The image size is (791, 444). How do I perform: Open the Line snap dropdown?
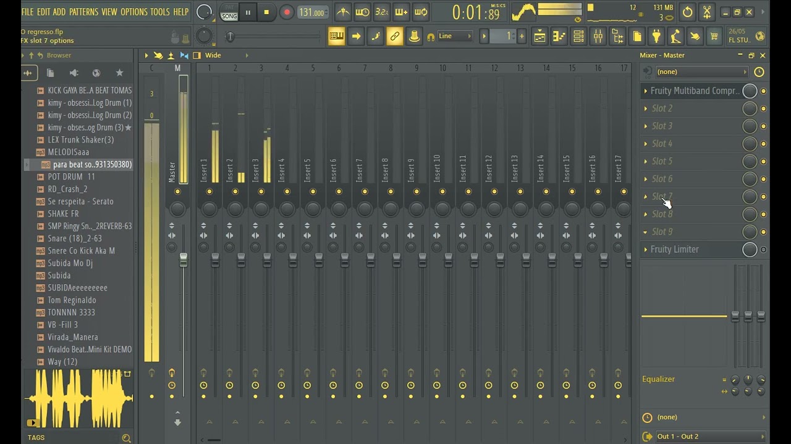click(x=455, y=36)
